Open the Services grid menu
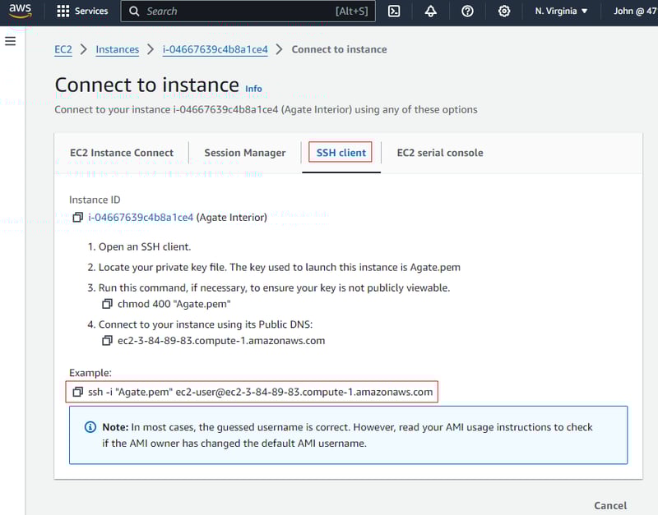 [x=82, y=11]
